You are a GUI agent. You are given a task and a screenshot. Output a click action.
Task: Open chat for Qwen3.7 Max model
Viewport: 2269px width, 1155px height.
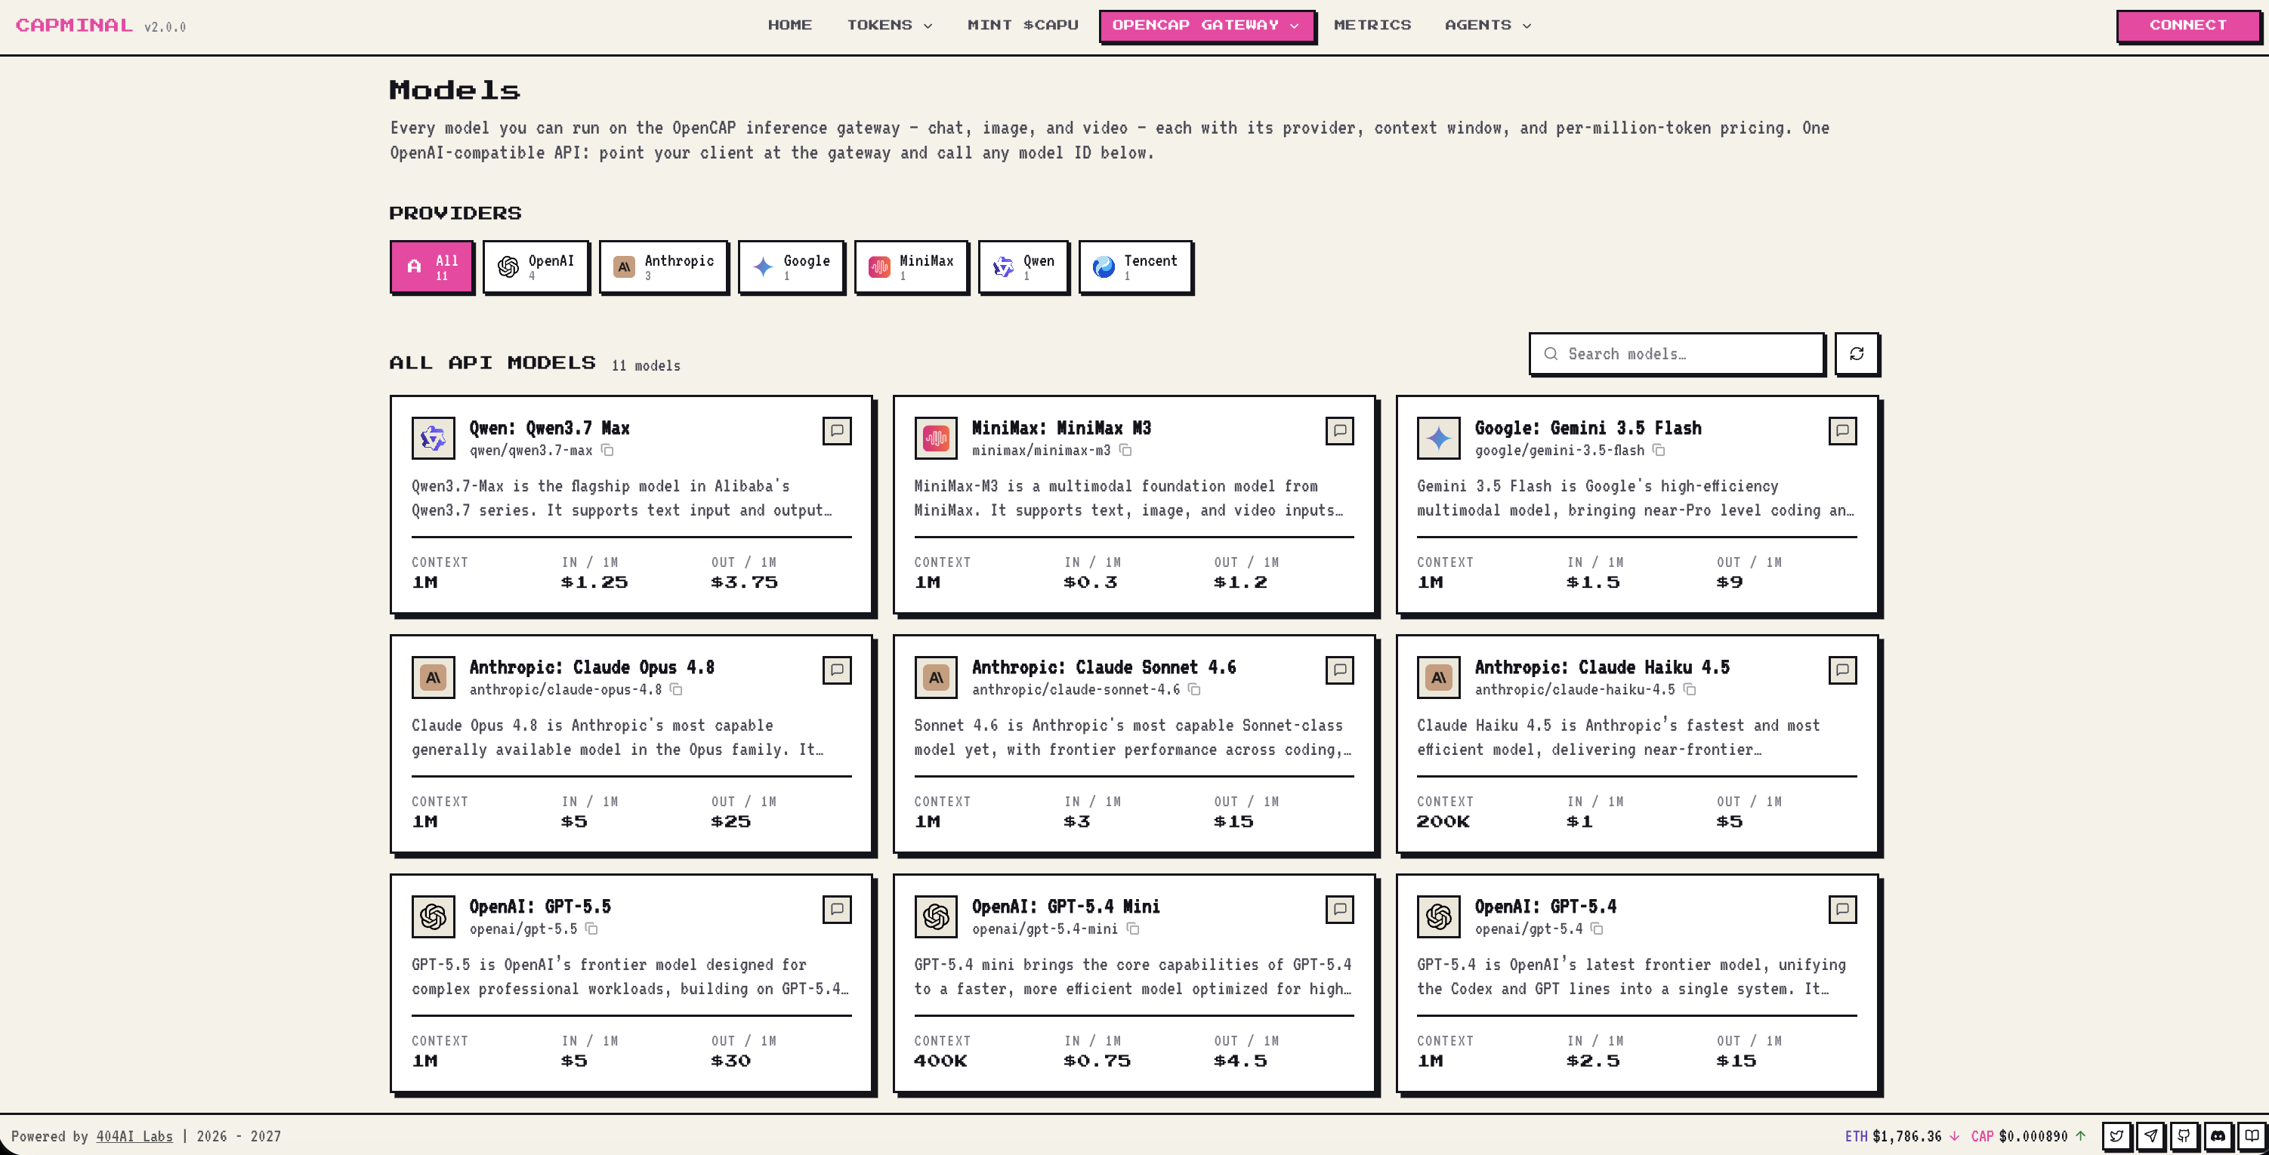(x=837, y=430)
